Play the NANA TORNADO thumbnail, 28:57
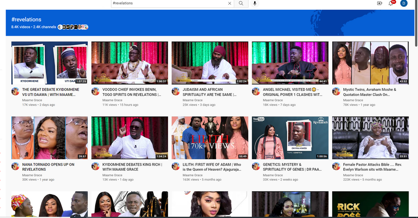The width and height of the screenshot is (418, 218). coord(49,138)
